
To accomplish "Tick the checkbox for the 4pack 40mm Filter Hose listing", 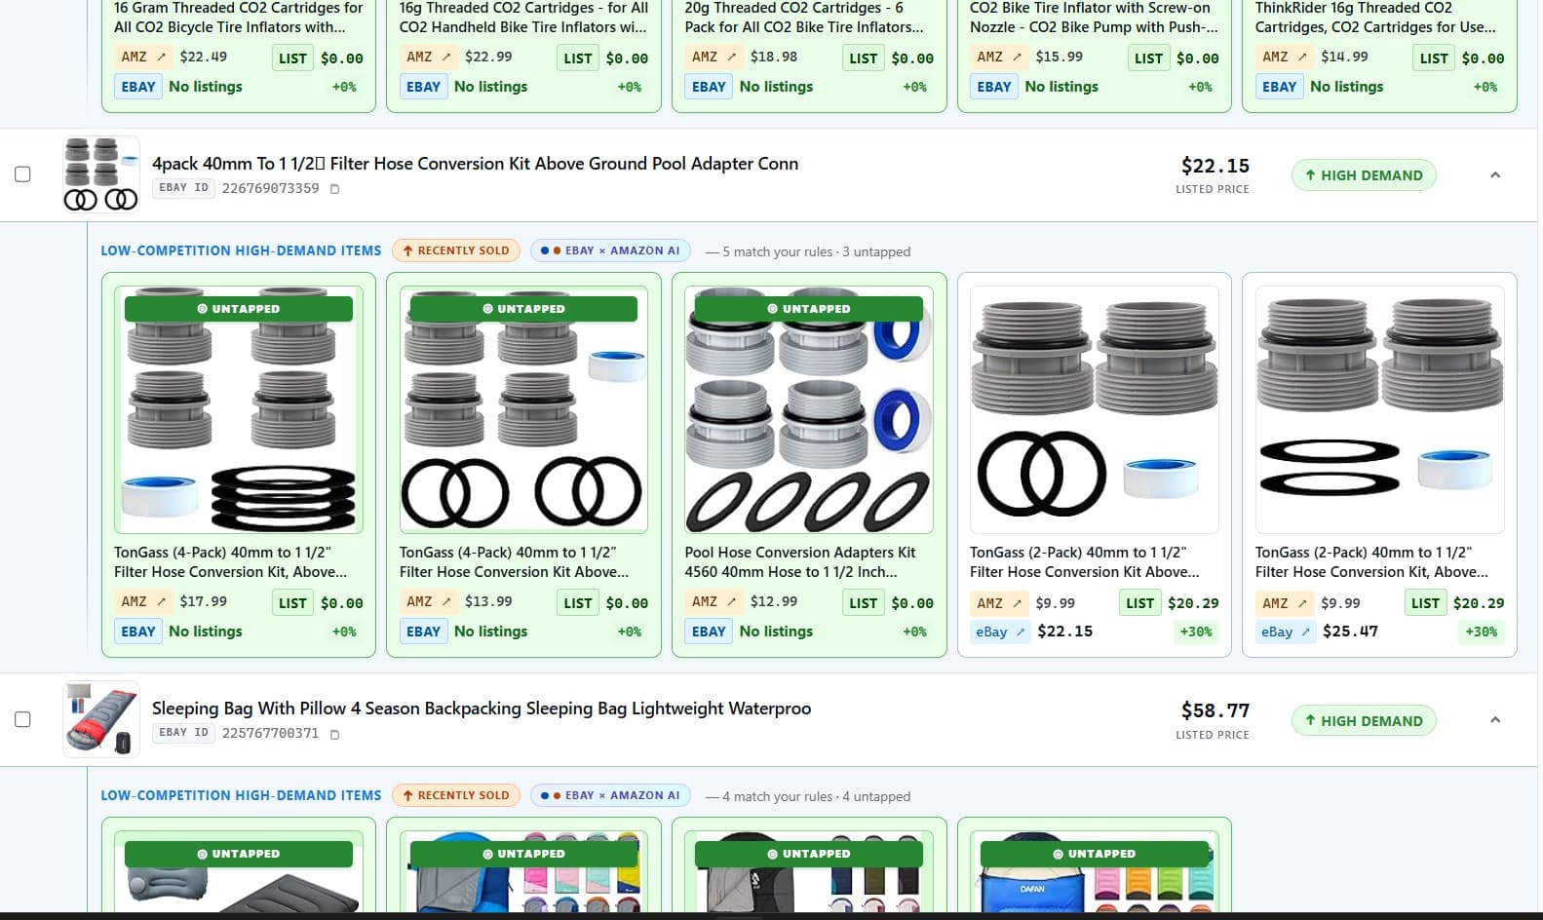I will point(22,174).
